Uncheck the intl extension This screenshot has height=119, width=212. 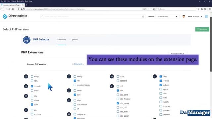tap(75, 81)
